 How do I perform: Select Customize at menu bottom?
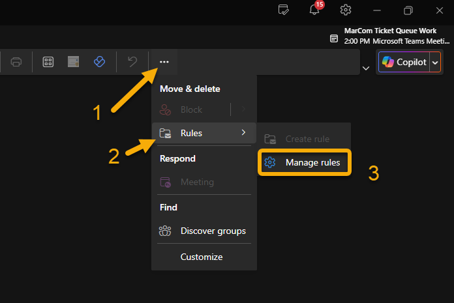[201, 257]
